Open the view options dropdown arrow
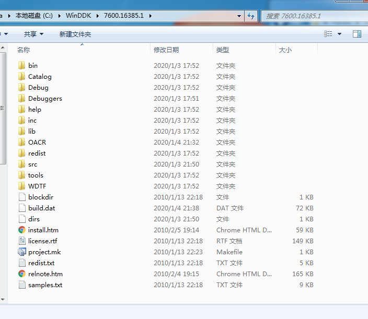The image size is (368, 319). (x=339, y=34)
